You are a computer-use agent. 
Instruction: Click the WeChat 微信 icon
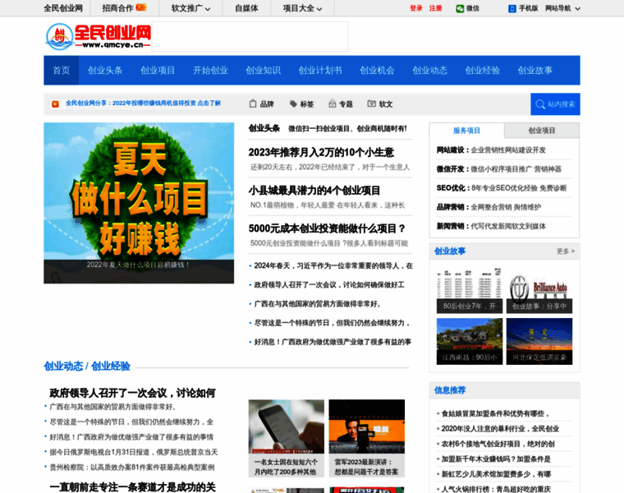tap(460, 8)
